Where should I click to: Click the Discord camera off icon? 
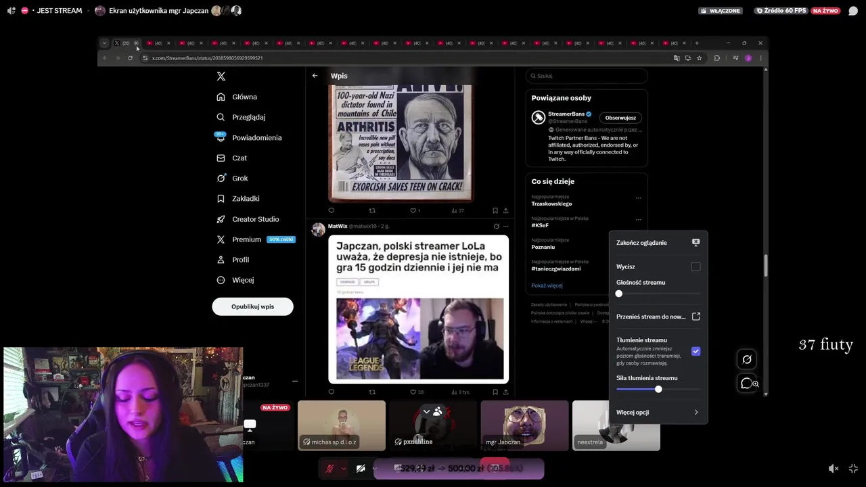(361, 468)
